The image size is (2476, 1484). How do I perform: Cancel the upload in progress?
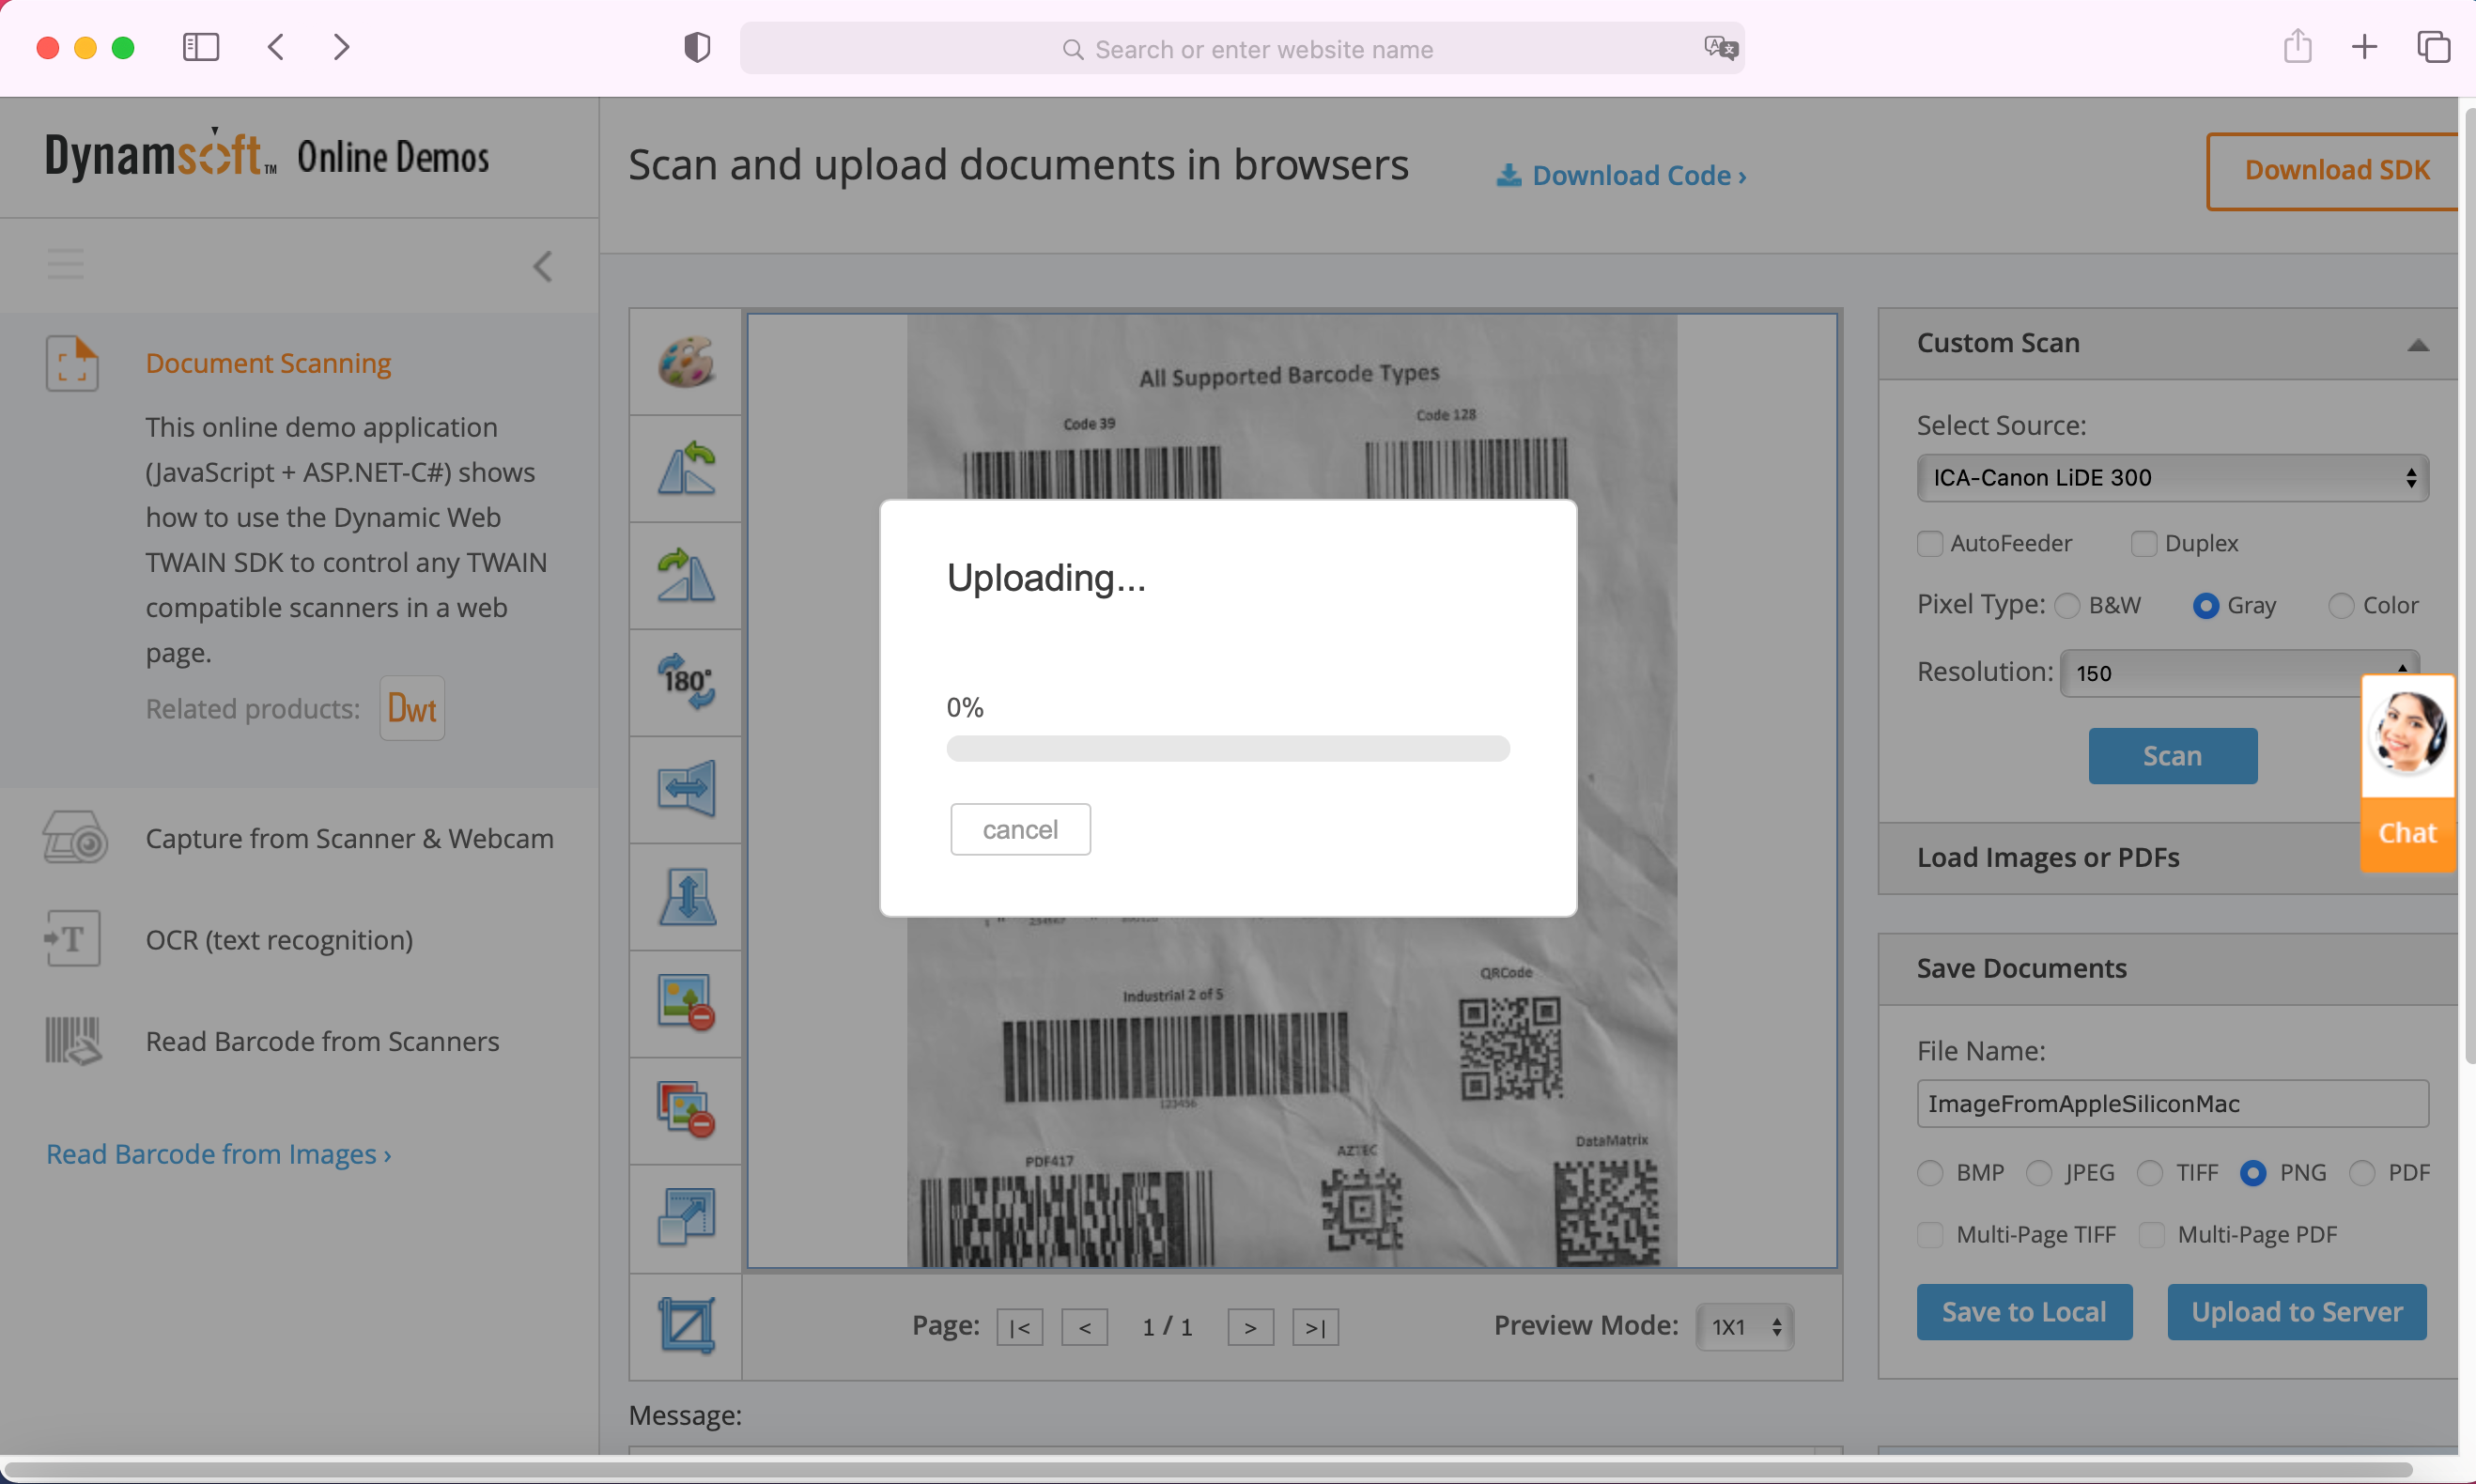pyautogui.click(x=1020, y=830)
